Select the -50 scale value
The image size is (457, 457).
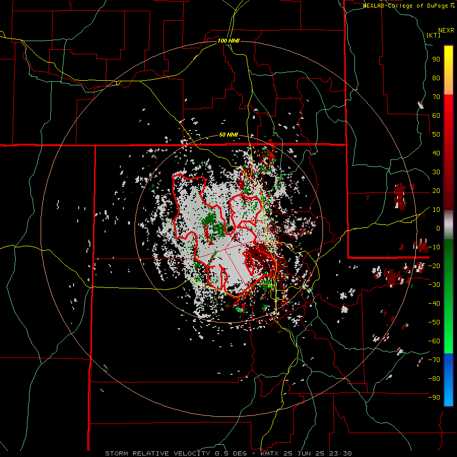434,322
